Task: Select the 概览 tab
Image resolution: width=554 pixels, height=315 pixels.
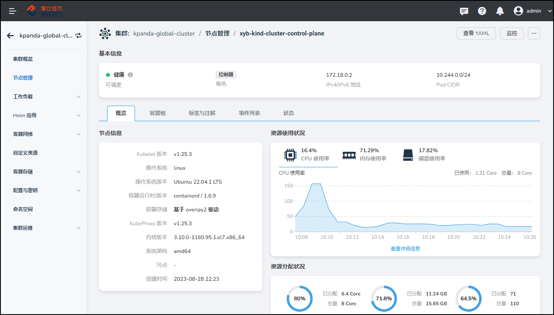Action: click(121, 113)
